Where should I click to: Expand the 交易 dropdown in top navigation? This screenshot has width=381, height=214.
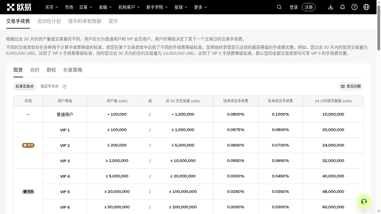86,7
